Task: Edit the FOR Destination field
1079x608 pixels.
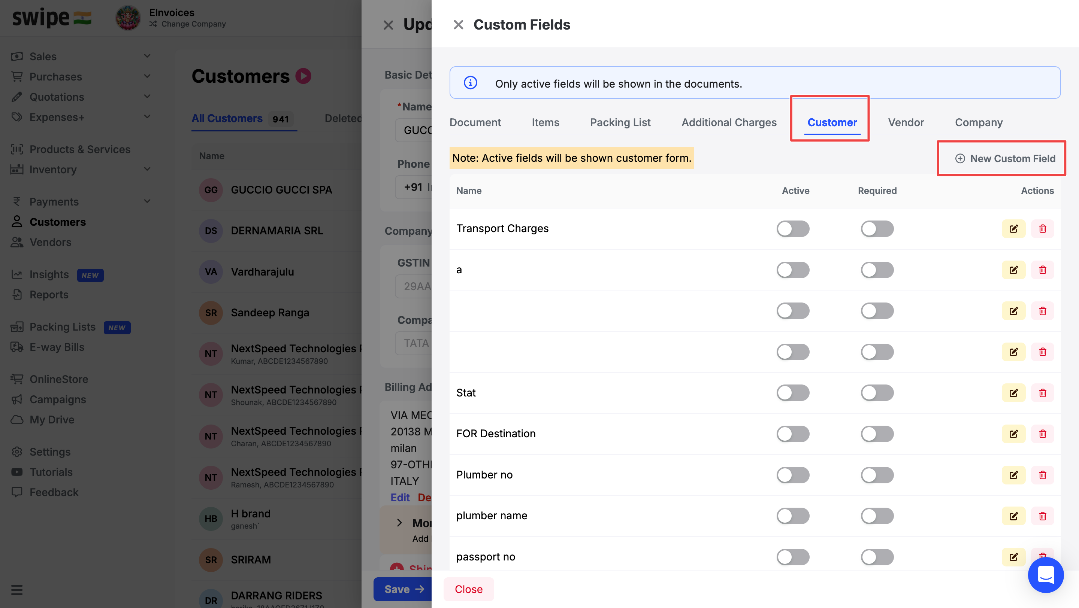Action: tap(1013, 434)
